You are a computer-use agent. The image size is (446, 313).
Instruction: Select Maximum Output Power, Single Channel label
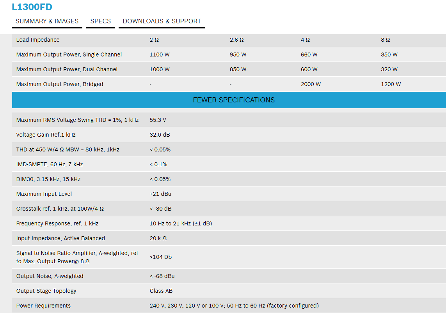(x=69, y=55)
